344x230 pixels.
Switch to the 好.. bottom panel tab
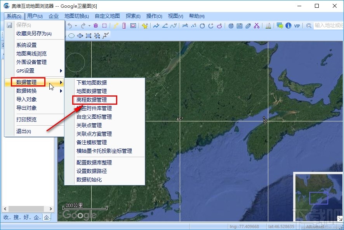point(27,217)
